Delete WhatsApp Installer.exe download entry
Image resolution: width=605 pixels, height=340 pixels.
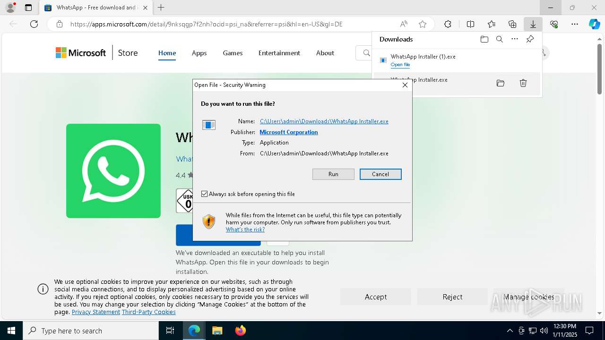coord(523,83)
